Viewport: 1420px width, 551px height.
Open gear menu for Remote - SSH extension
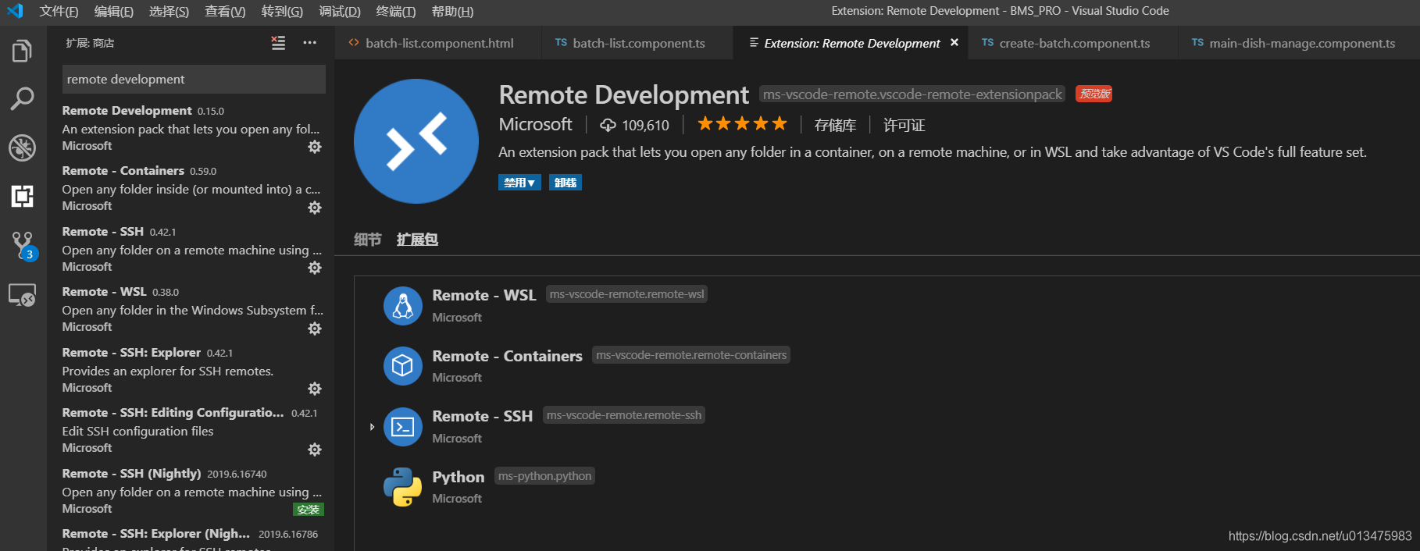(315, 268)
